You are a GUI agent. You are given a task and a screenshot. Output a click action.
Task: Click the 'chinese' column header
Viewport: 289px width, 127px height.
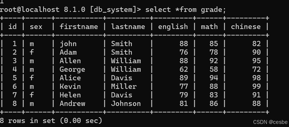click(x=246, y=27)
